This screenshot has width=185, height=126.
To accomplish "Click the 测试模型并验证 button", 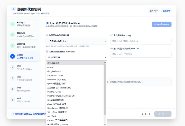I will coord(162,24).
